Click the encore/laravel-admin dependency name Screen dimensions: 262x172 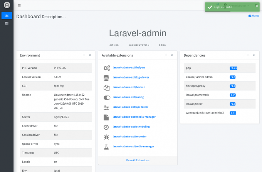click(x=199, y=77)
